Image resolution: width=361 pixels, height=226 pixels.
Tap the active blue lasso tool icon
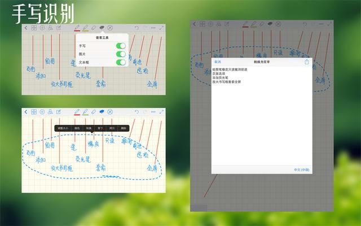(x=102, y=112)
